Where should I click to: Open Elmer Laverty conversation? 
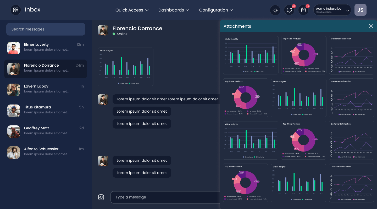[46, 48]
